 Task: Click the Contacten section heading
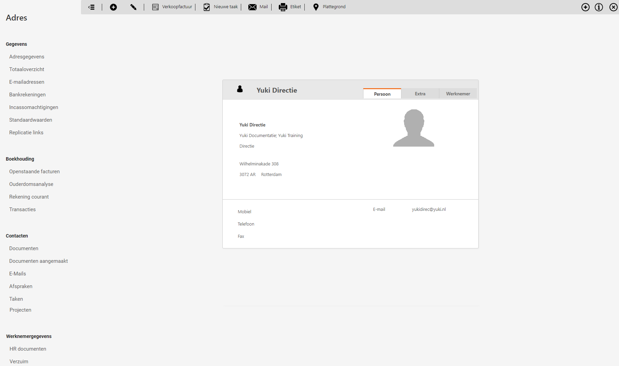coord(17,236)
